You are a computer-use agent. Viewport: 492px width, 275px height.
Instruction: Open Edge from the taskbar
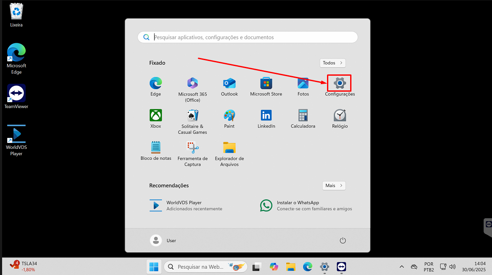(x=308, y=267)
